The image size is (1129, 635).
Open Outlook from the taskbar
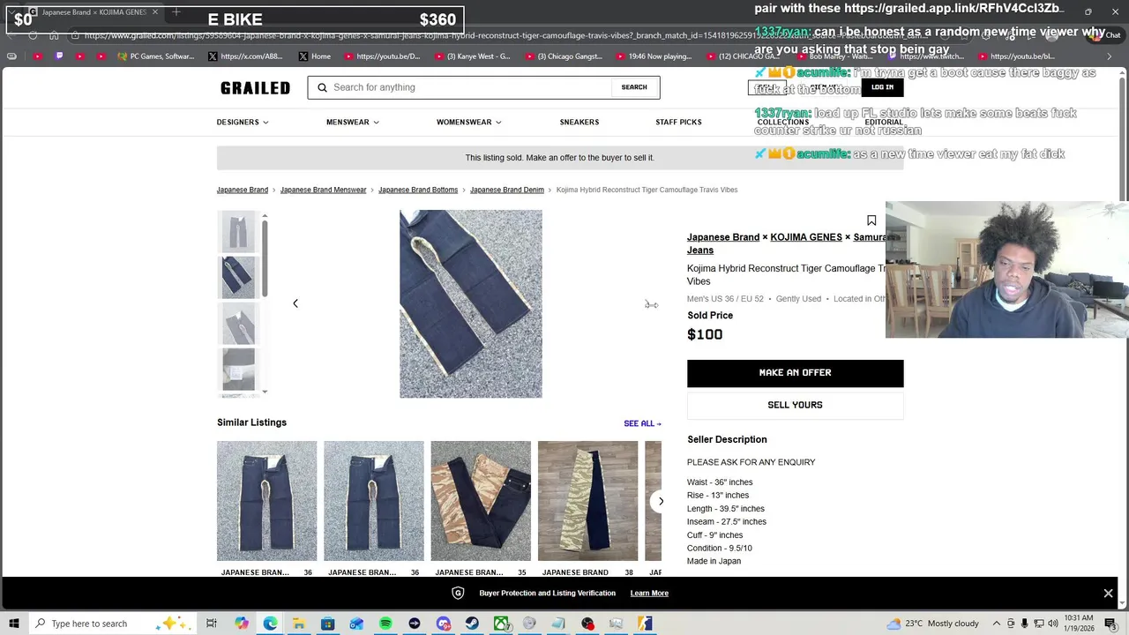[356, 624]
